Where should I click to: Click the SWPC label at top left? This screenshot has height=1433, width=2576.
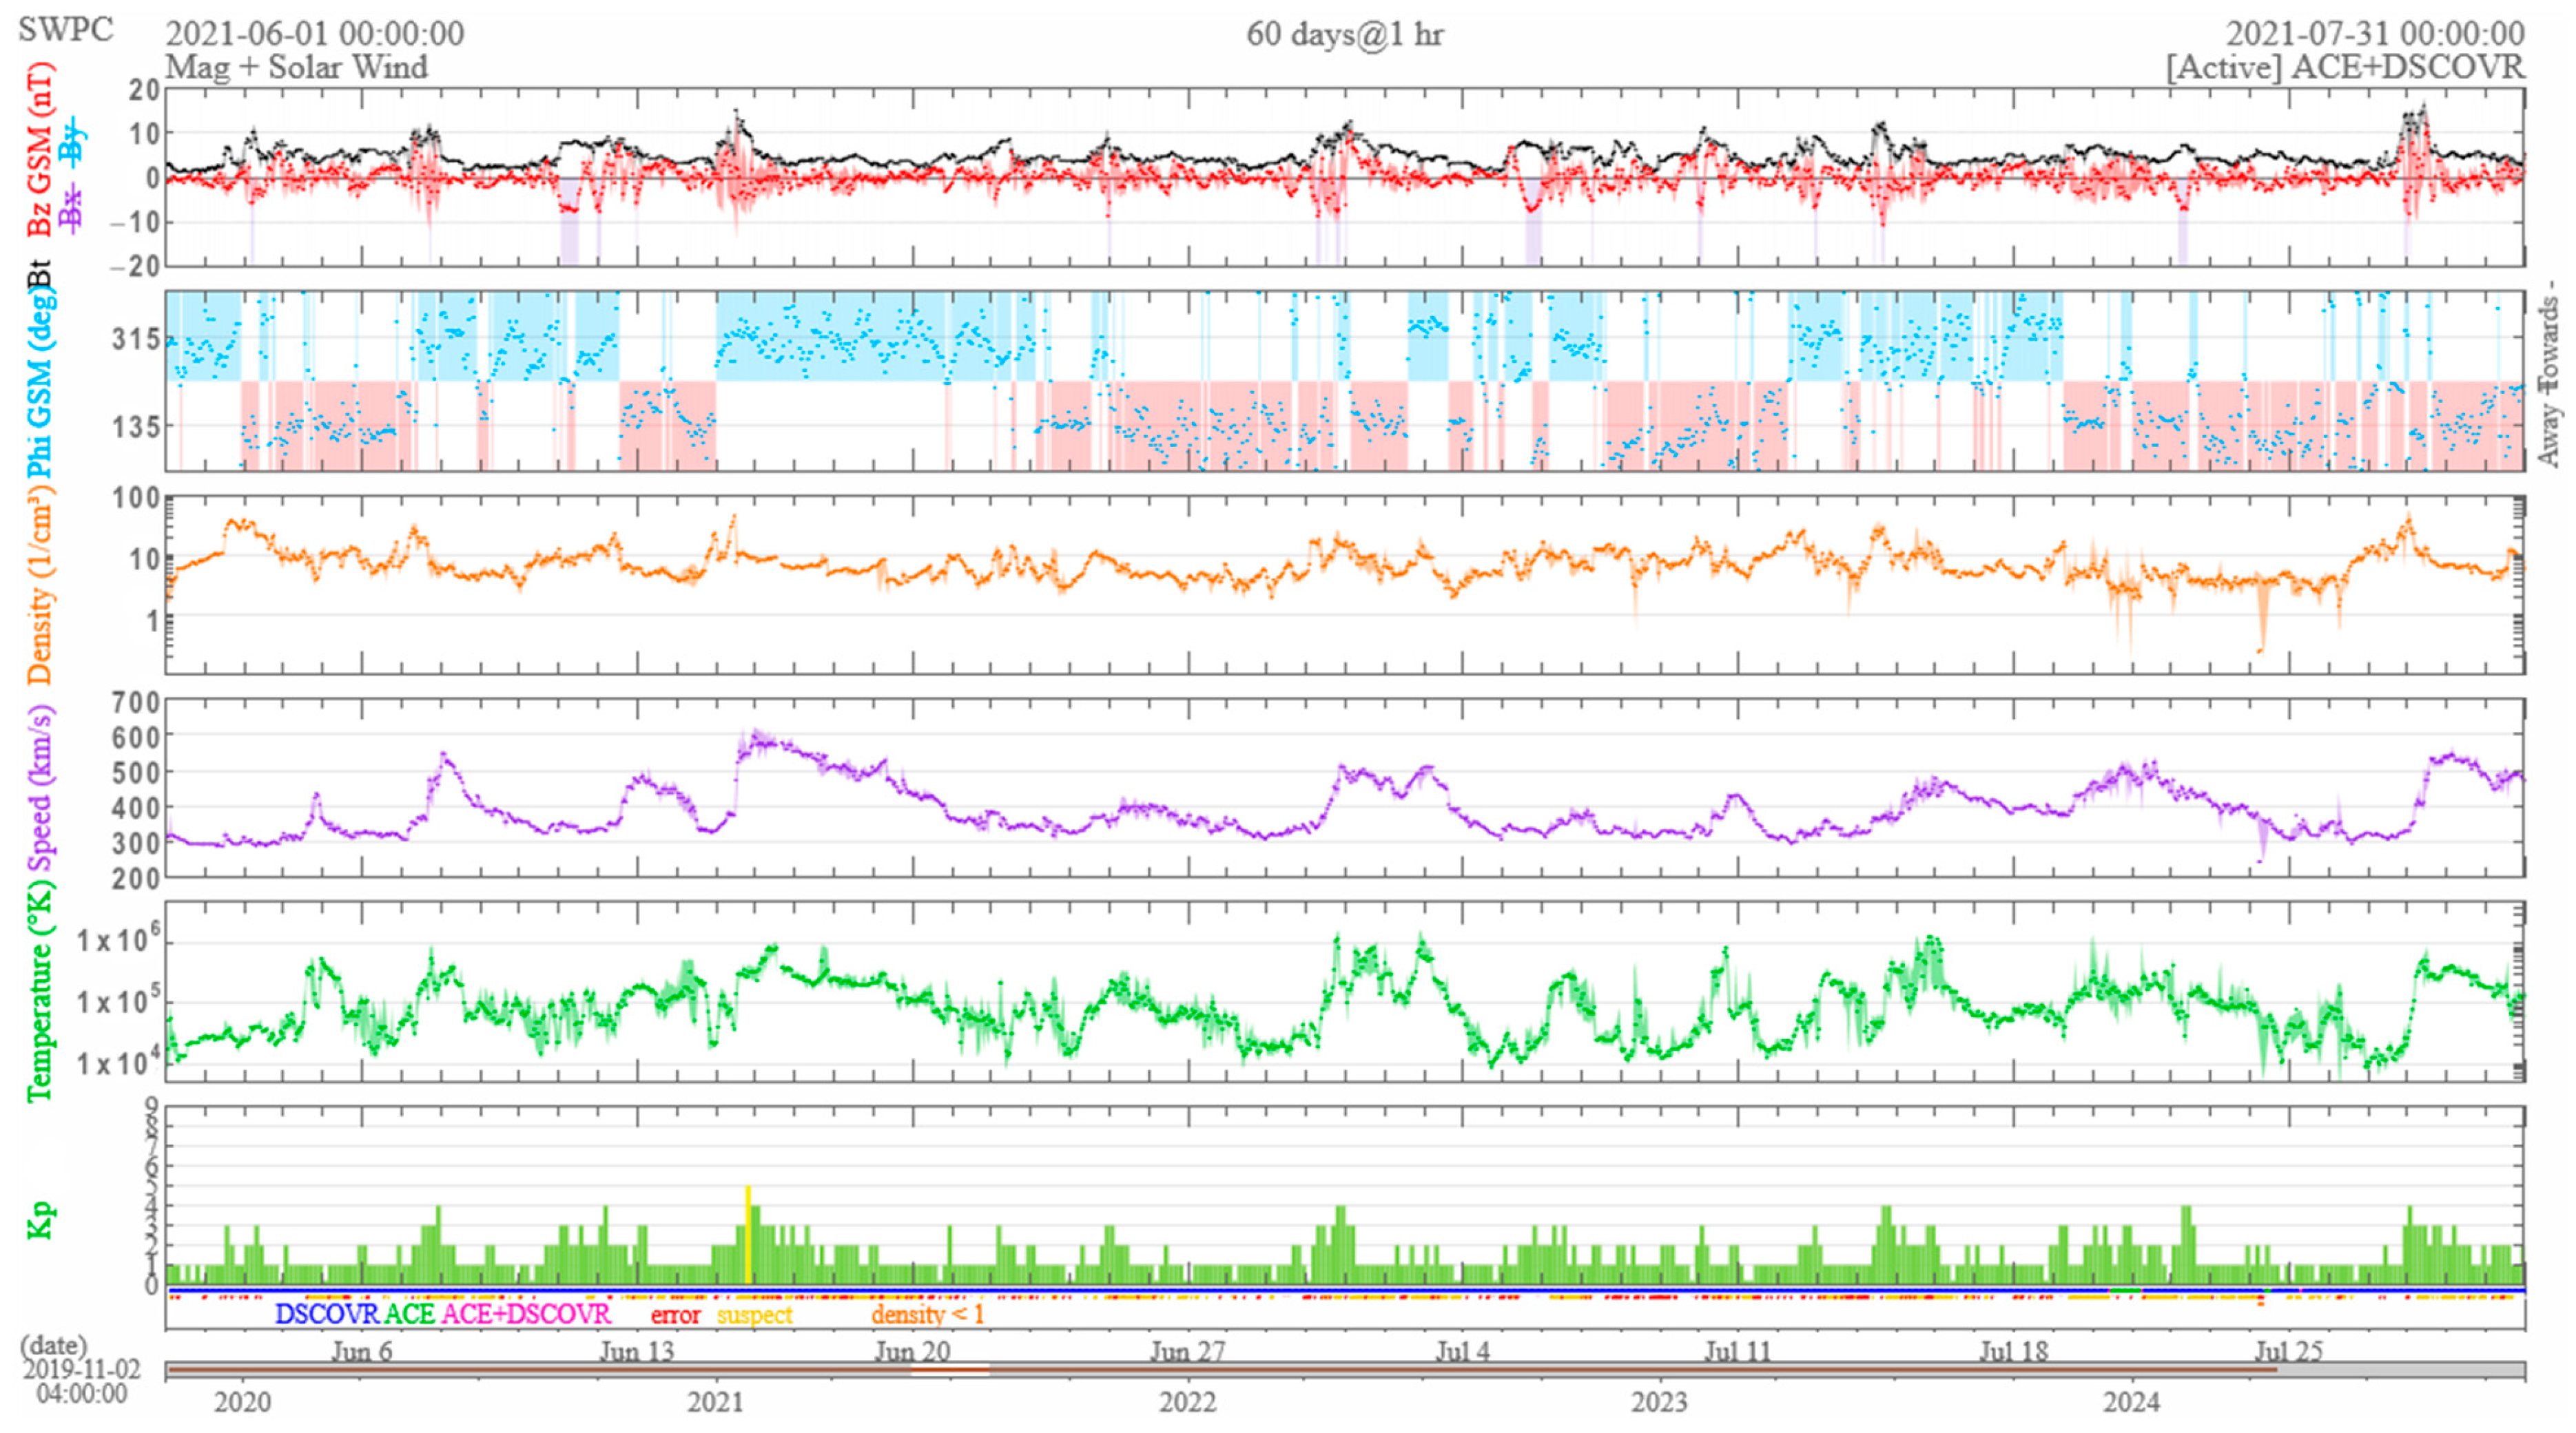coord(66,30)
